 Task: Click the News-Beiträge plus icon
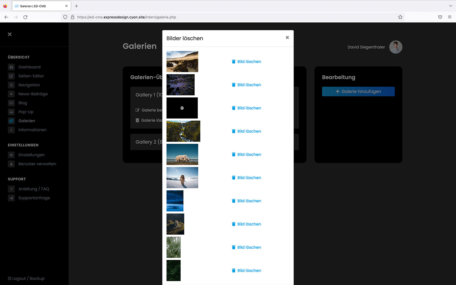11,94
